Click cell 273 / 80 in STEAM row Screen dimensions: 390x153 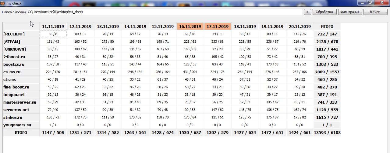(x=108, y=42)
